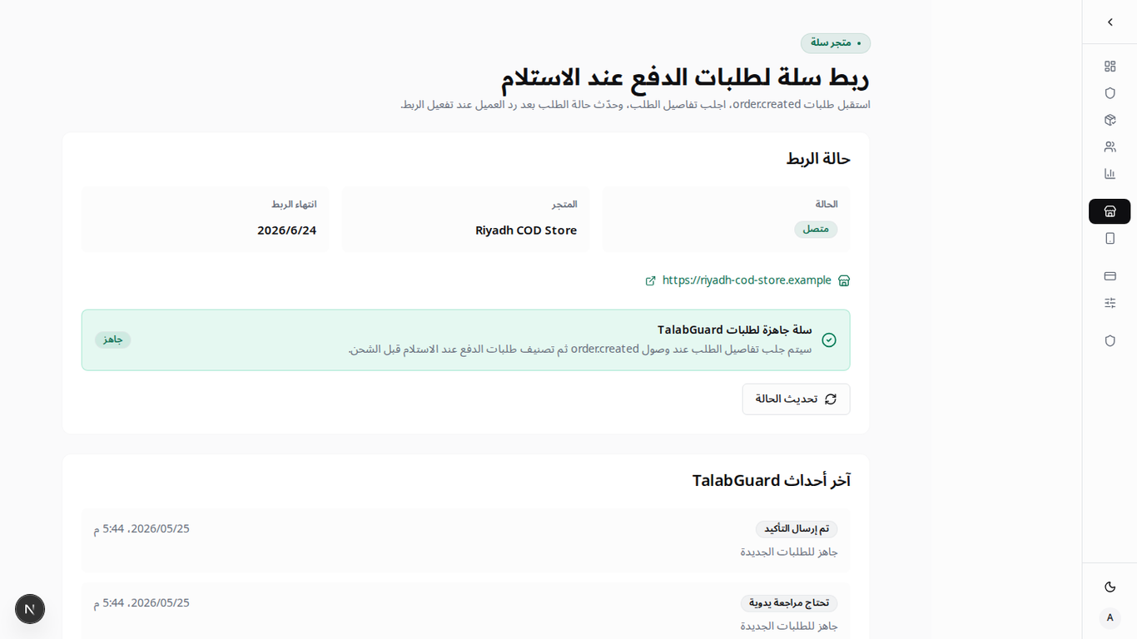
Task: Click the حالة الربط section heading
Action: pos(818,159)
